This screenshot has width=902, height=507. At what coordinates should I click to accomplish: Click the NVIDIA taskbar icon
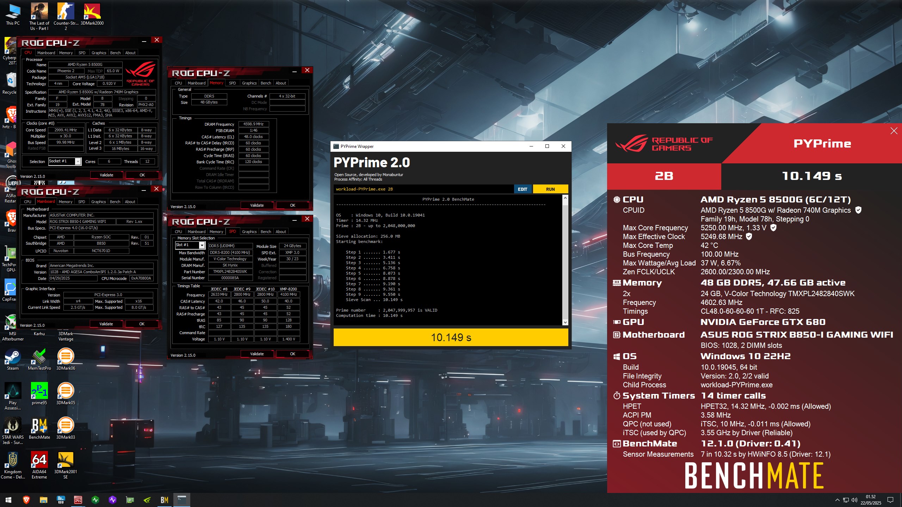click(x=147, y=500)
